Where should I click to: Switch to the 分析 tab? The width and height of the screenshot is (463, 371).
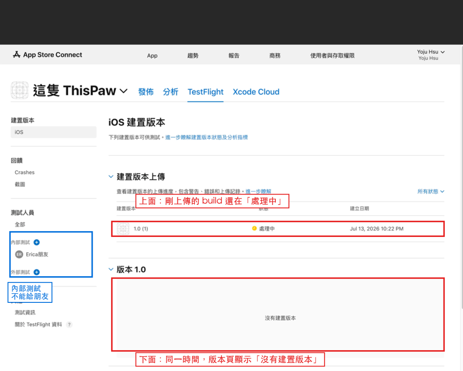pos(170,92)
